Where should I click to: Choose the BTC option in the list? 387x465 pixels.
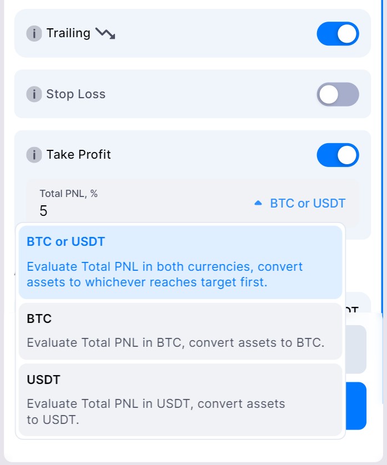pyautogui.click(x=180, y=331)
